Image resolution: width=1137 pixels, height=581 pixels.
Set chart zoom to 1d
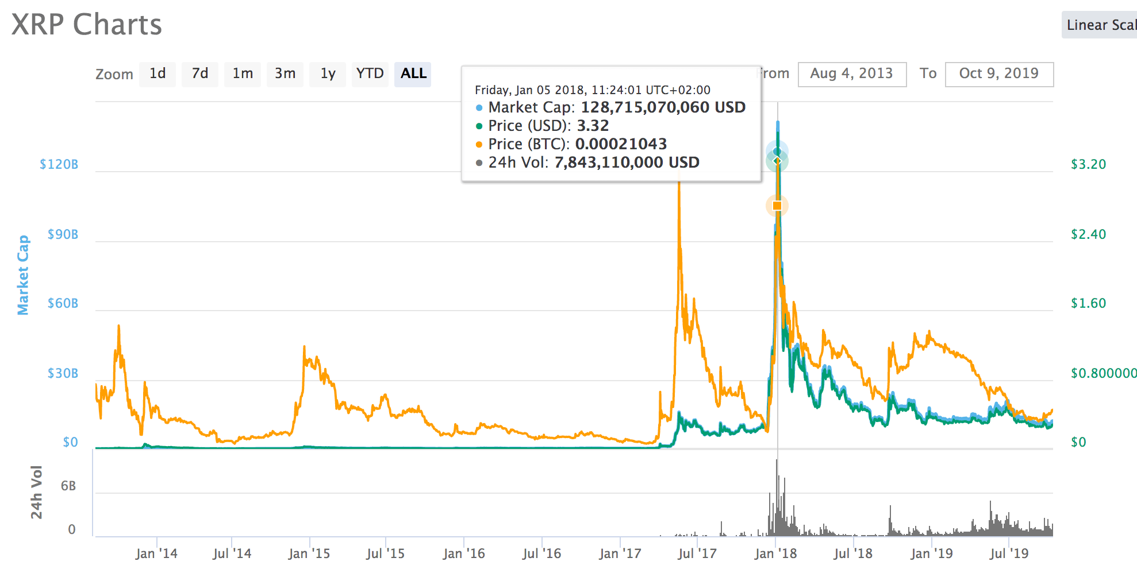coord(158,74)
